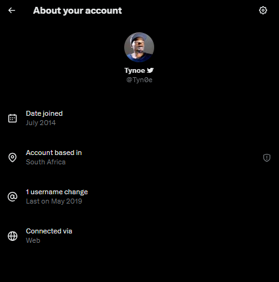Viewport: 279px width, 282px height.
Task: Select the July 2014 value
Action: tap(41, 123)
